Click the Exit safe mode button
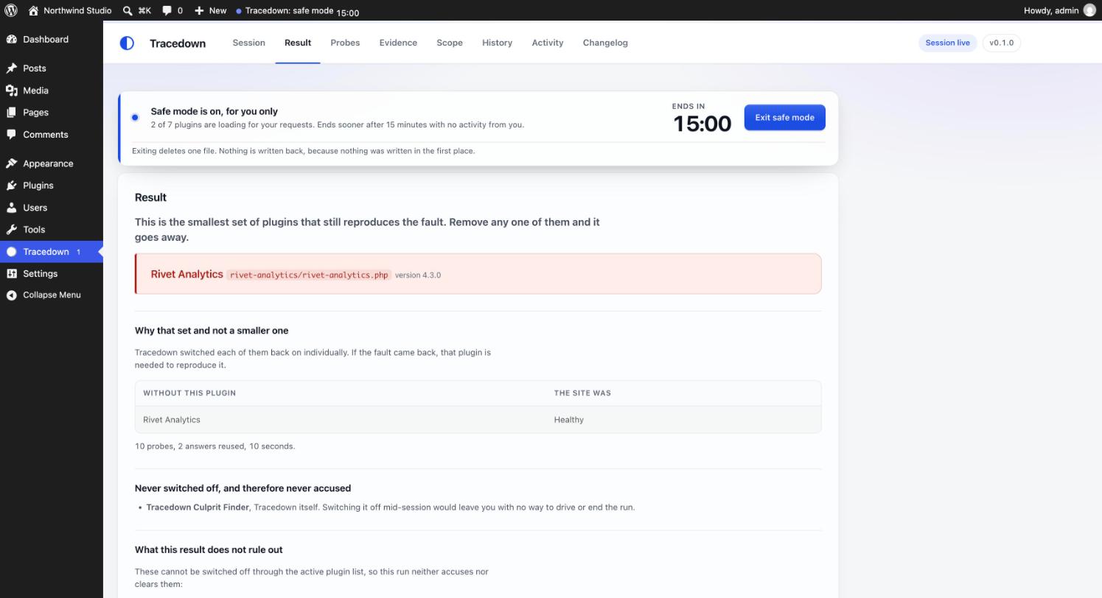This screenshot has height=598, width=1102. point(784,117)
